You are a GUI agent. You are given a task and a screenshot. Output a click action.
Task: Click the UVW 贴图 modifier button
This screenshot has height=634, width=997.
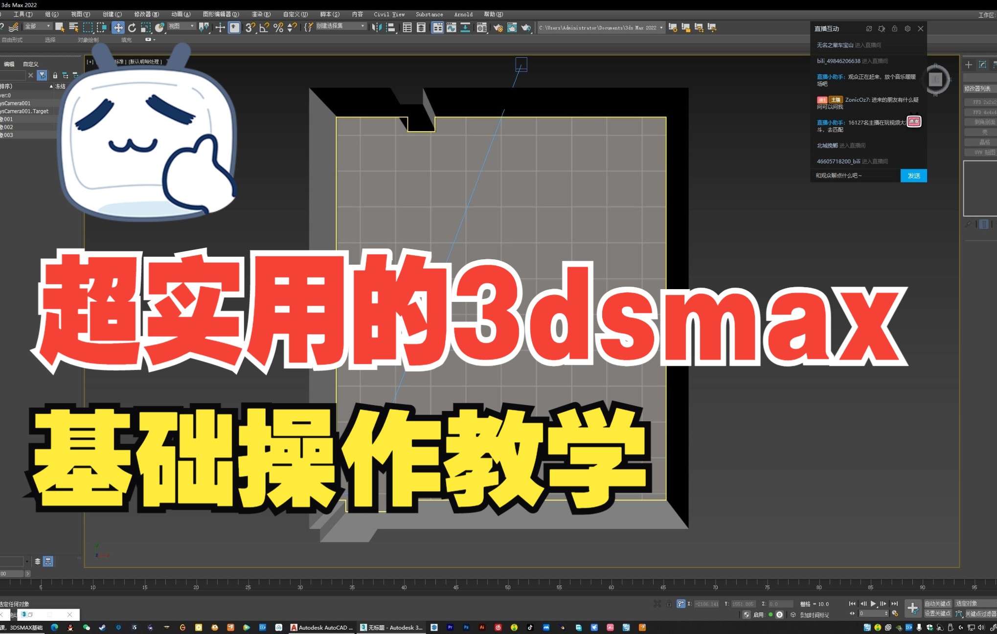pos(981,152)
